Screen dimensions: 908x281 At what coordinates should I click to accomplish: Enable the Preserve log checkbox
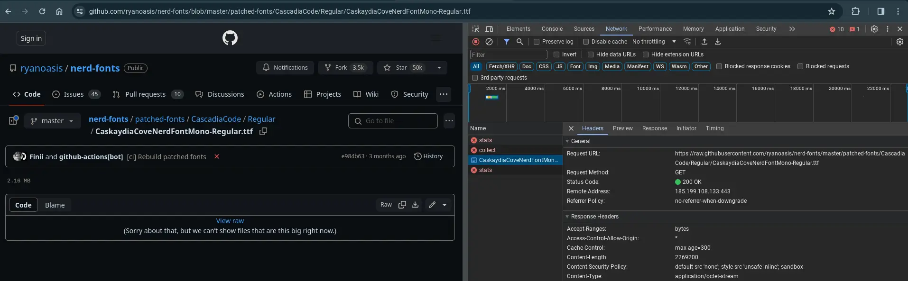click(537, 42)
